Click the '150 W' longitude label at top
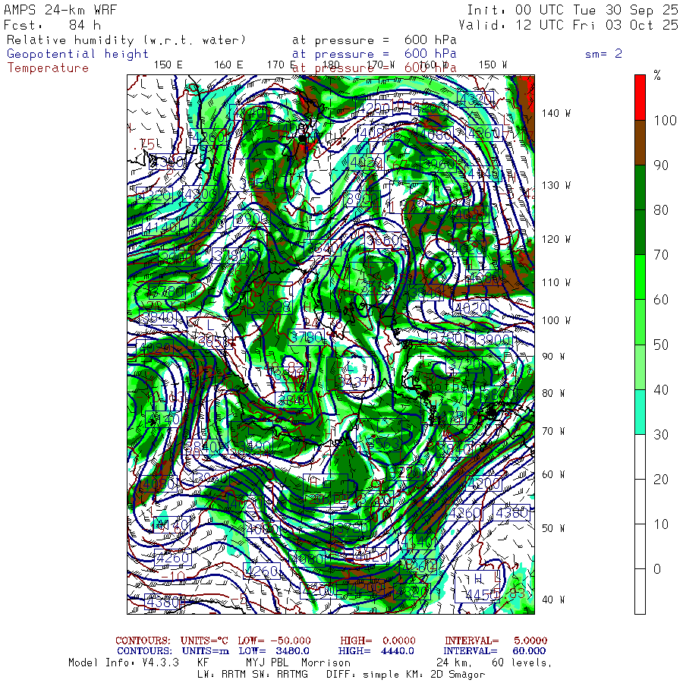This screenshot has width=683, height=683. coord(493,65)
